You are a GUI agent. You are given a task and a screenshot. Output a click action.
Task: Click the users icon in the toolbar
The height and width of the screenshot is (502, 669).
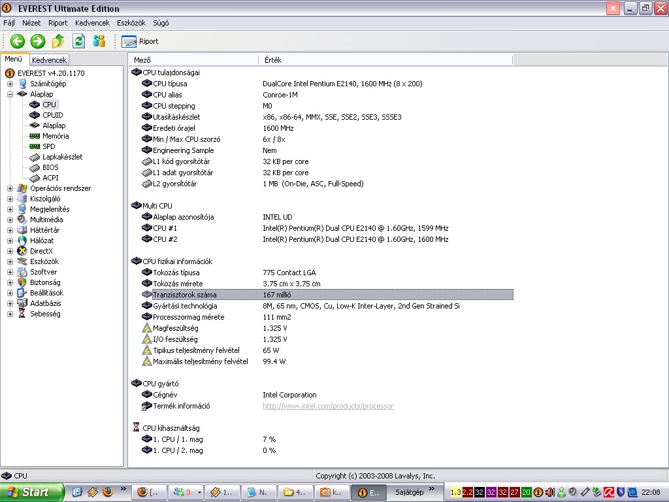[99, 41]
